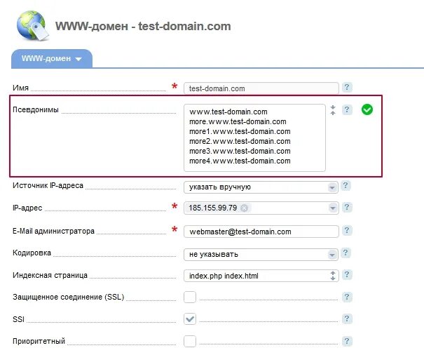
Task: Open help for the Имя field
Action: tap(347, 88)
